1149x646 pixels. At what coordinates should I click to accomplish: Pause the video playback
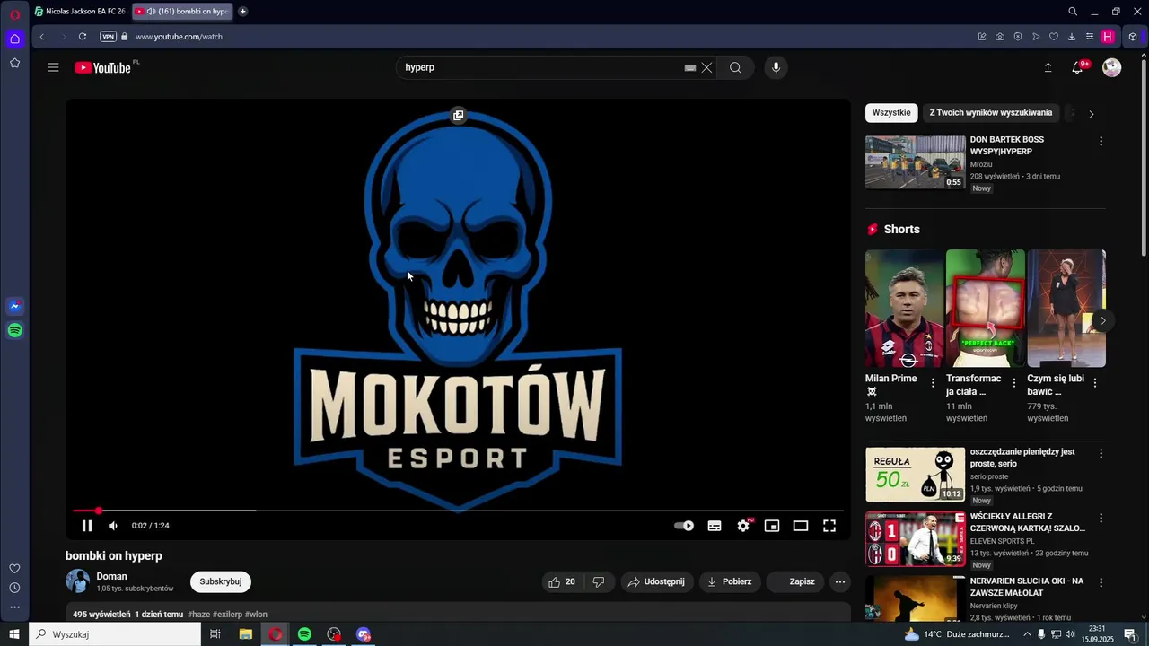click(x=87, y=526)
